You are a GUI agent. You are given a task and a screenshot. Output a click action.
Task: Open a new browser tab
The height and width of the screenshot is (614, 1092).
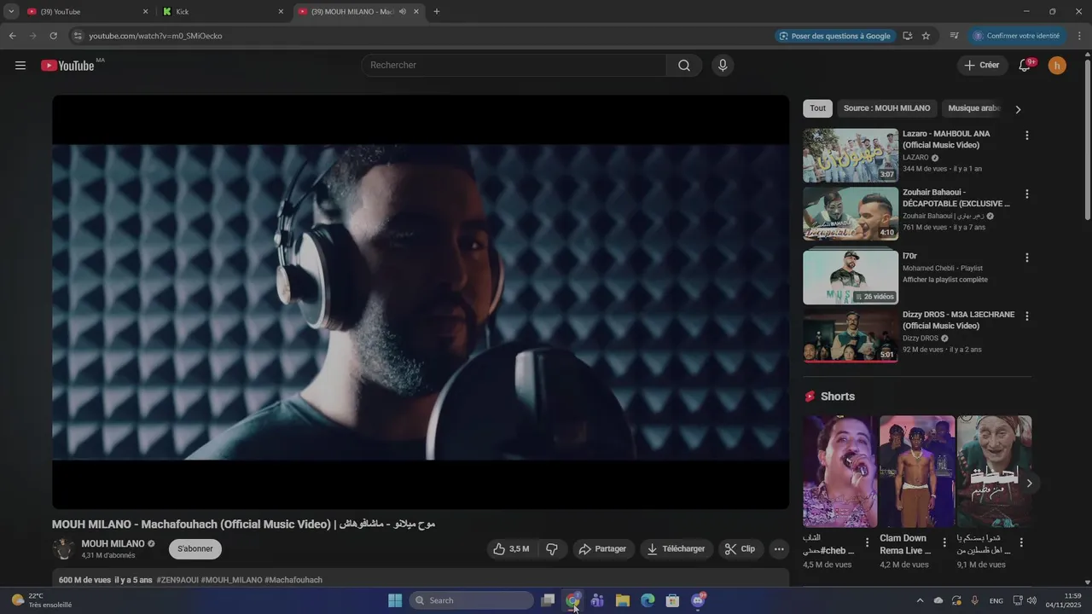[x=437, y=12]
